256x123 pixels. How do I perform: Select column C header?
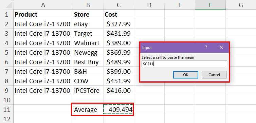[x=118, y=5]
